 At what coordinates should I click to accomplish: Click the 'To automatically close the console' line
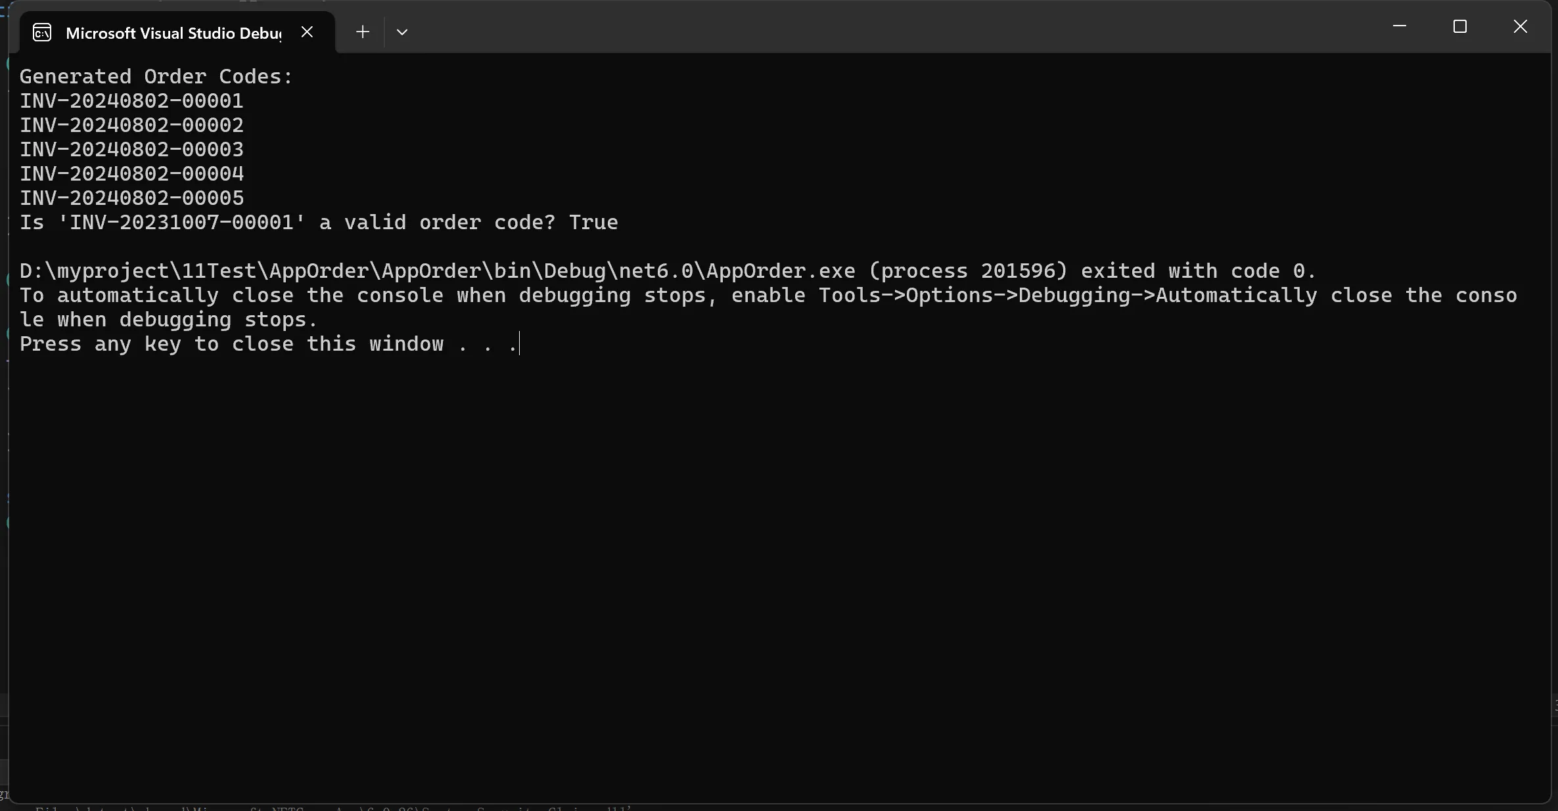click(x=768, y=295)
